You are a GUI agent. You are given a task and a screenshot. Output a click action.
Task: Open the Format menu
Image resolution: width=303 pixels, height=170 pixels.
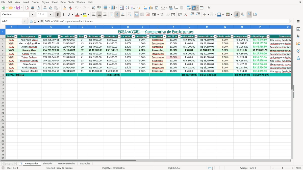pos(35,2)
